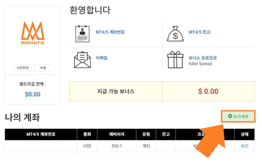Click the gift box bonus icon
The image size is (262, 166).
click(x=175, y=59)
